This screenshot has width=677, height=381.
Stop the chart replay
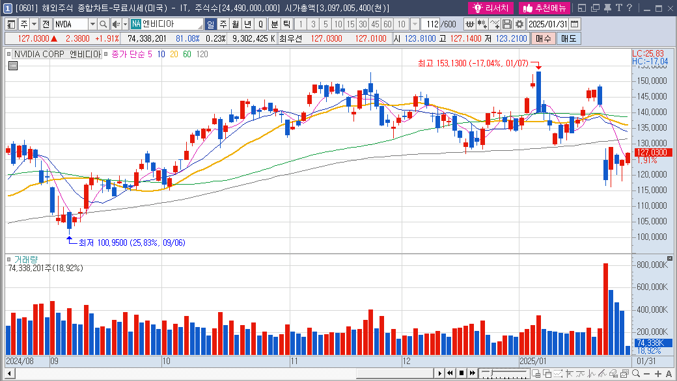tap(461, 373)
